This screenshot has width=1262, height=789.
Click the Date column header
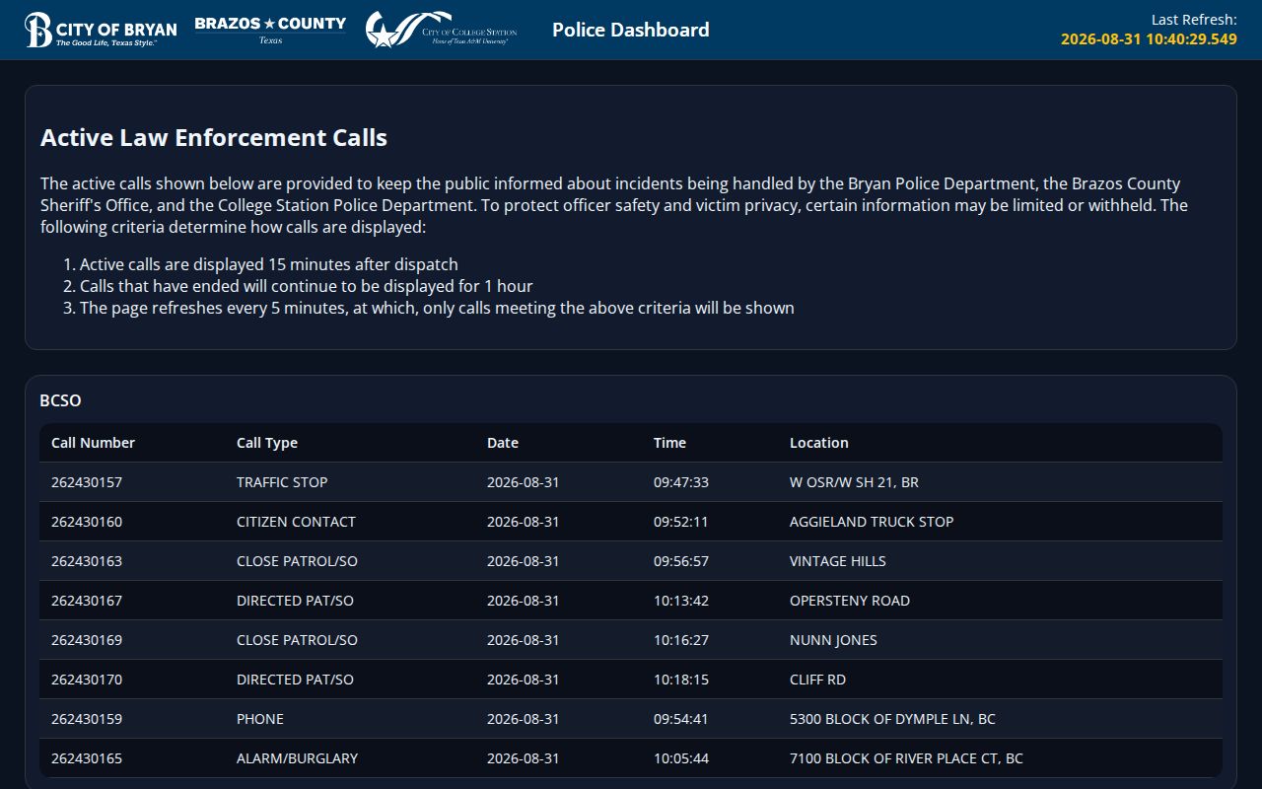(x=502, y=443)
